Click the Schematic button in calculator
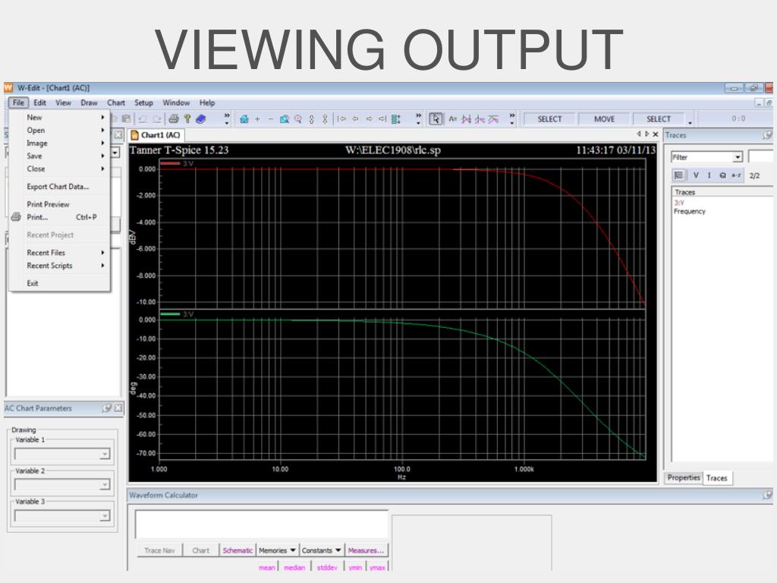This screenshot has width=777, height=583. 238,550
